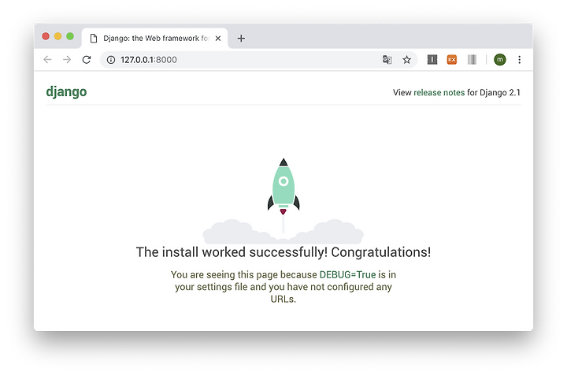This screenshot has height=376, width=567.
Task: Bookmark this page with the star icon
Action: (x=407, y=60)
